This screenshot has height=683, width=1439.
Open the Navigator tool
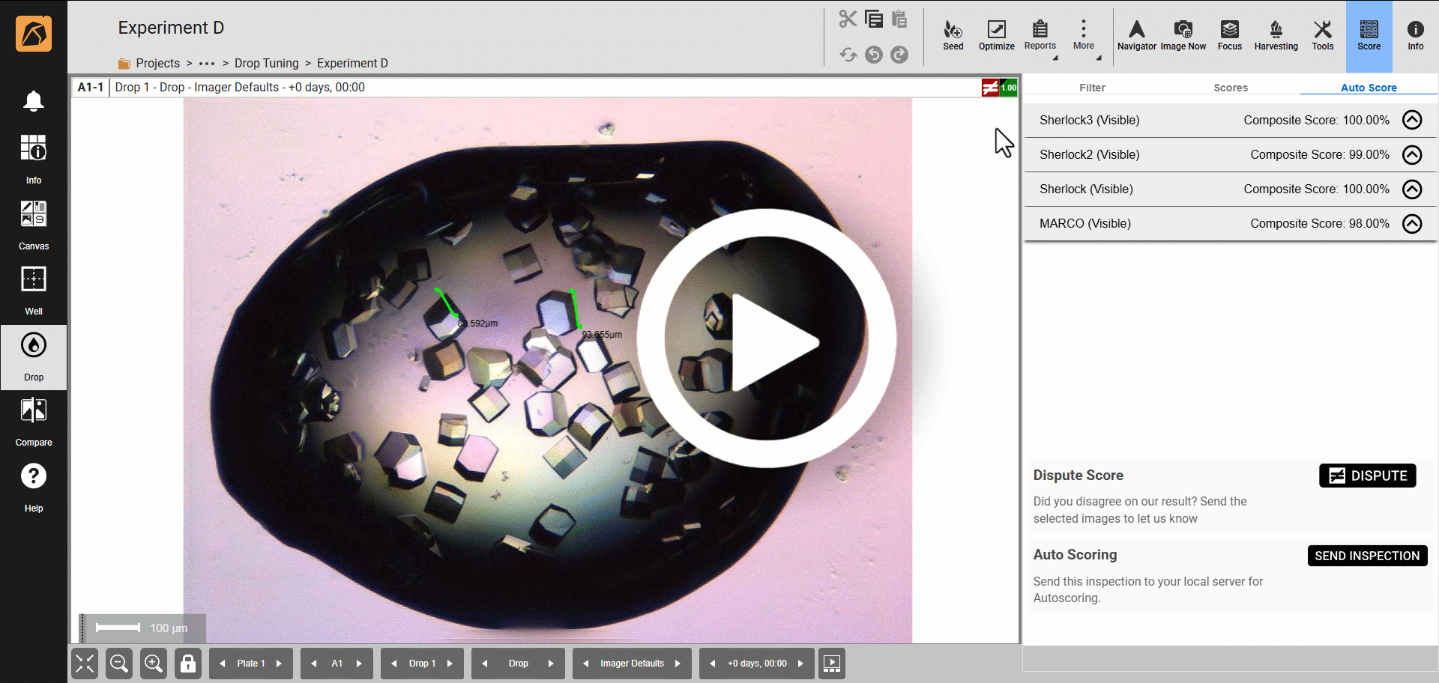[x=1136, y=35]
